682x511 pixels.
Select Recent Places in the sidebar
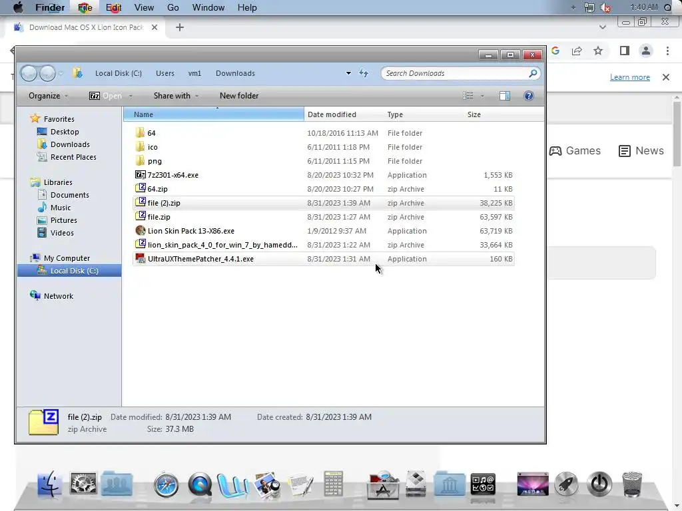pos(73,157)
